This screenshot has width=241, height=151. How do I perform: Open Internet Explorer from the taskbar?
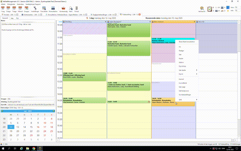[21, 148]
